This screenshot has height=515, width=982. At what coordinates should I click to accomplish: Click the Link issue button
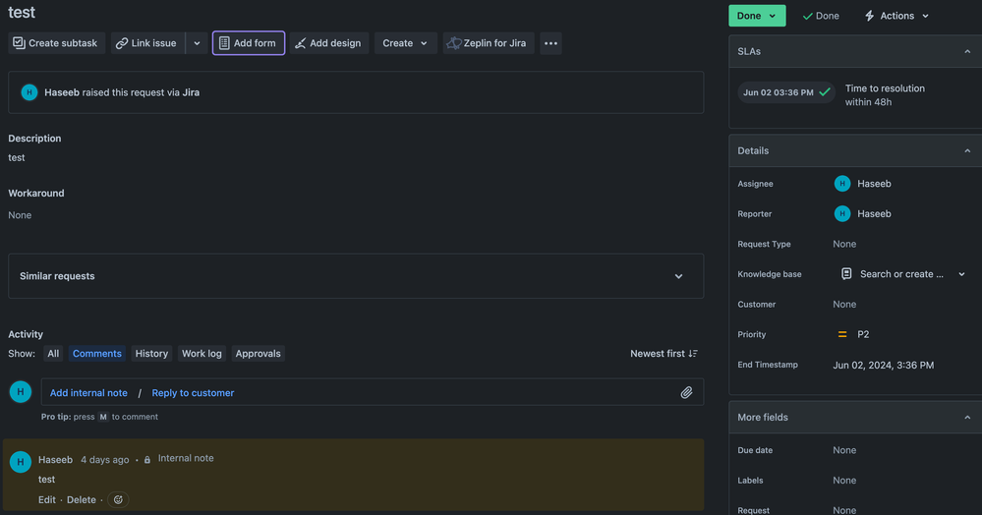pos(147,43)
